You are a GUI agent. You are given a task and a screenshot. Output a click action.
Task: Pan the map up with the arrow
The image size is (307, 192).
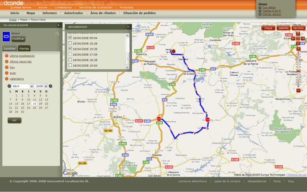pyautogui.click(x=298, y=34)
